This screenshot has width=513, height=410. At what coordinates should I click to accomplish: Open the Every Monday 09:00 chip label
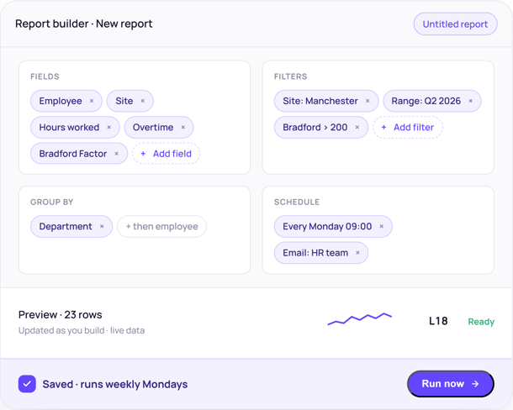[327, 226]
